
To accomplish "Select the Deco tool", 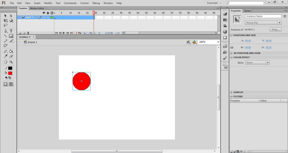I will tap(5, 45).
